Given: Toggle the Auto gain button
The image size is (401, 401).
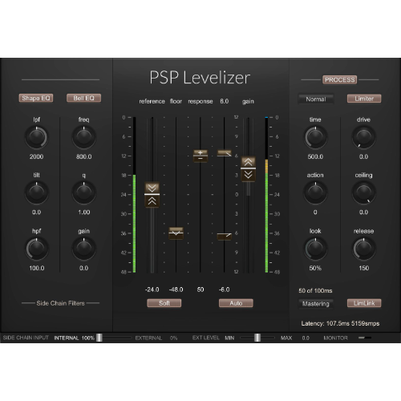Looking at the screenshot, I should [x=236, y=303].
